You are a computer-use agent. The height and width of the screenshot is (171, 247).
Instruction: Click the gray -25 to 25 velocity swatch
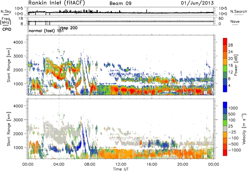[x=225, y=129]
